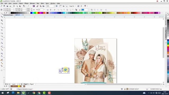This screenshot has width=169, height=95.
Task: Click the No Color swatch in main palette
Action: (x=10, y=13)
